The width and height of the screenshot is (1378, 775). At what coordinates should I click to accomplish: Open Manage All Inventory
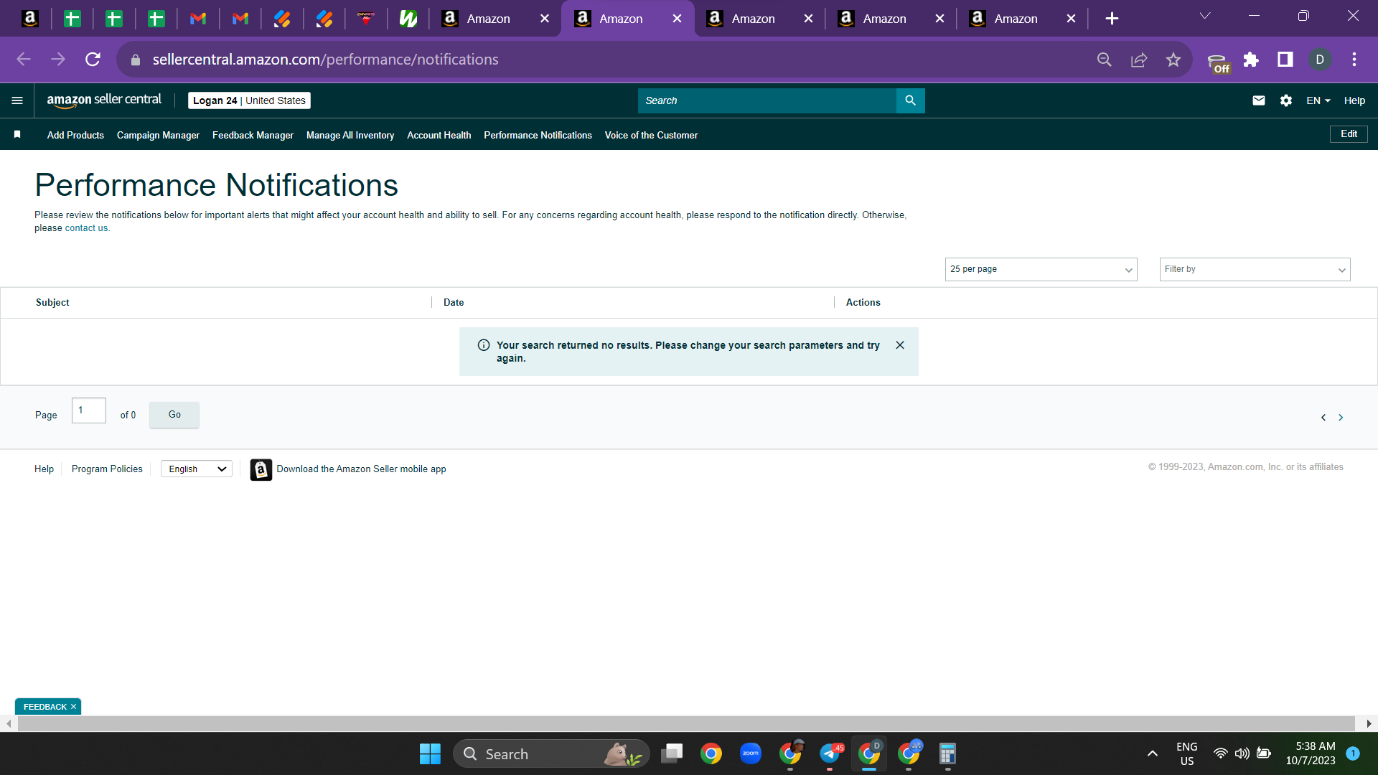click(350, 135)
